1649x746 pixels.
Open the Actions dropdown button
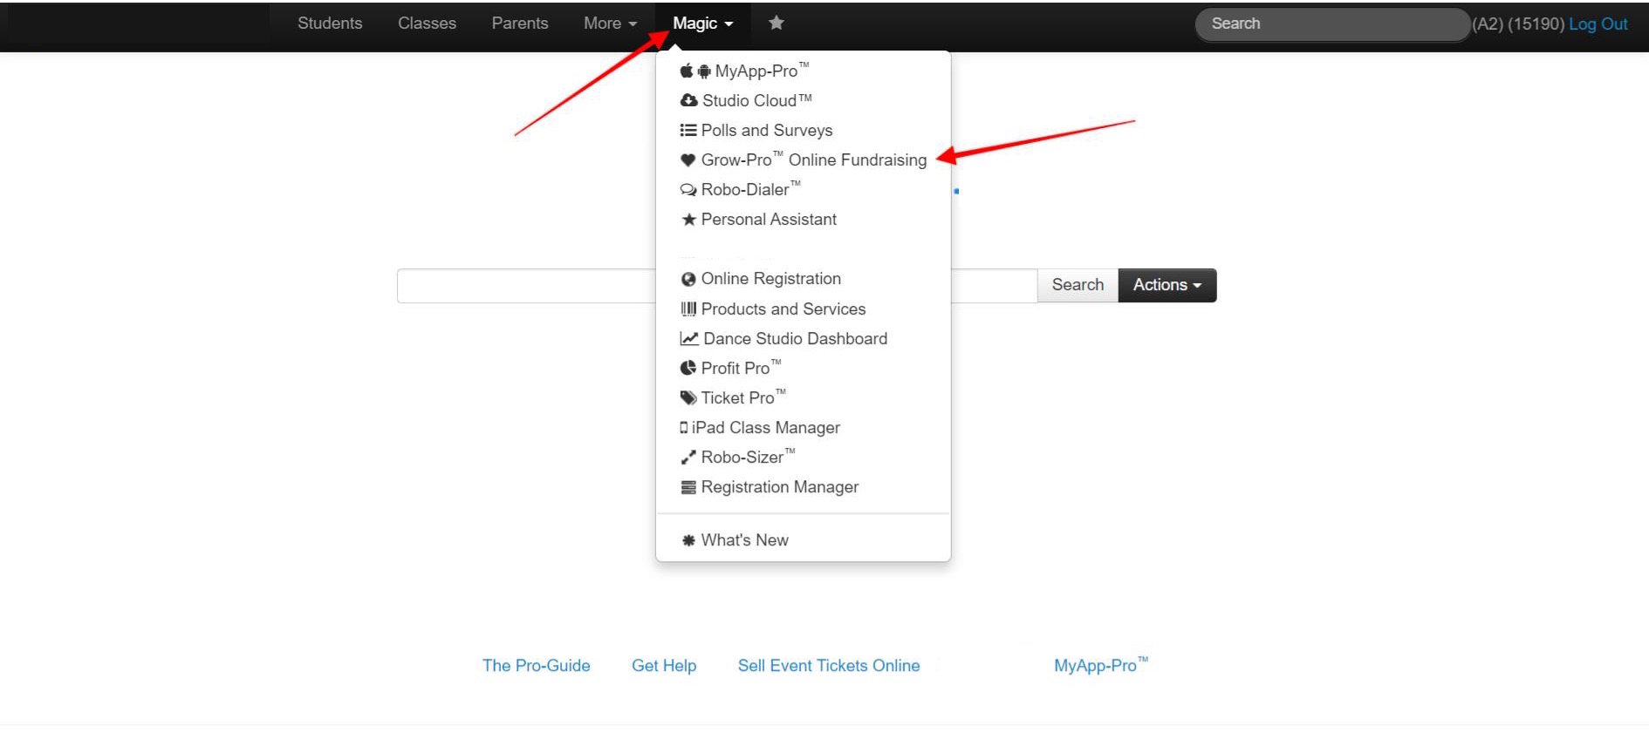[1167, 285]
